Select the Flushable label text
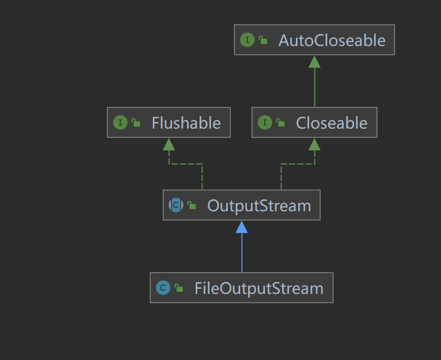 [x=186, y=123]
